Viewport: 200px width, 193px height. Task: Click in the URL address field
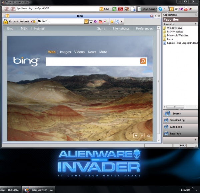tap(57, 9)
